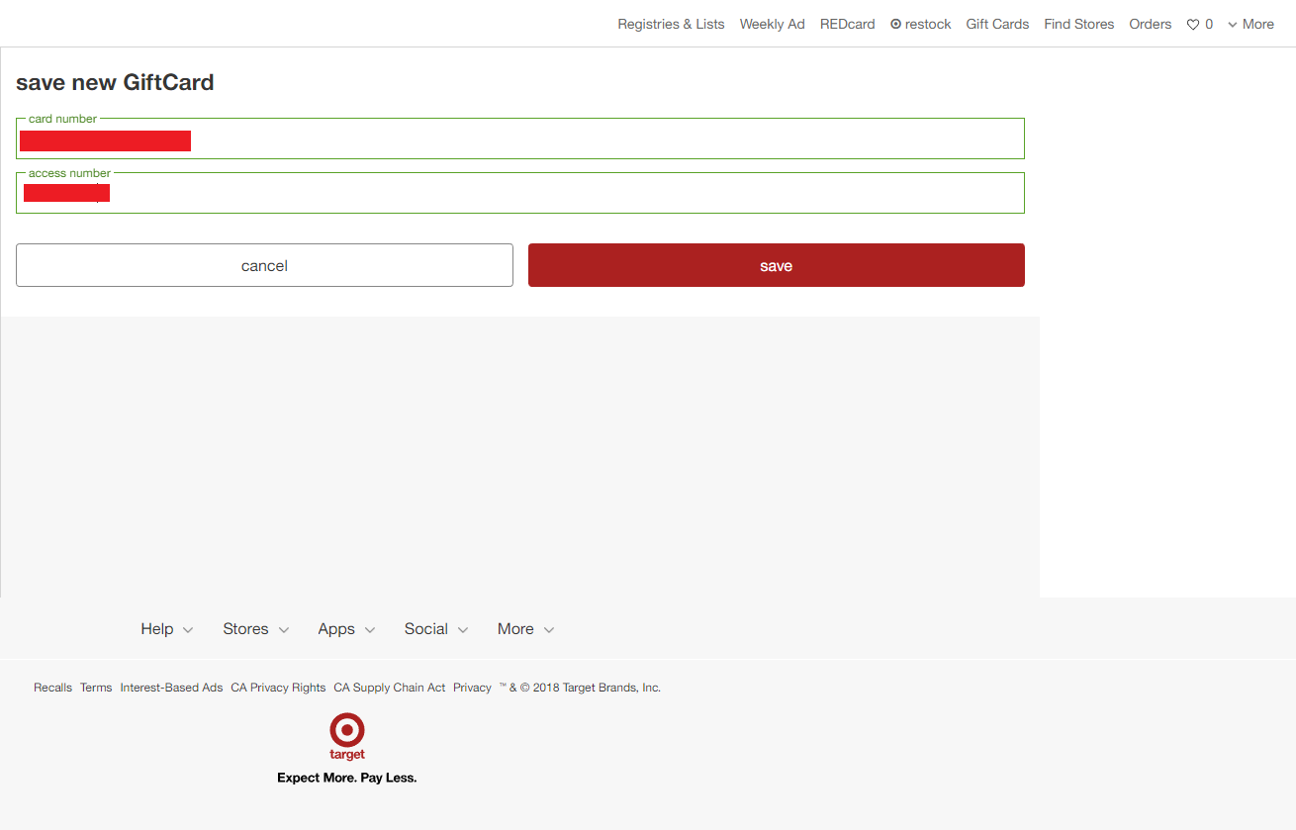Open Registries & Lists

coord(671,24)
